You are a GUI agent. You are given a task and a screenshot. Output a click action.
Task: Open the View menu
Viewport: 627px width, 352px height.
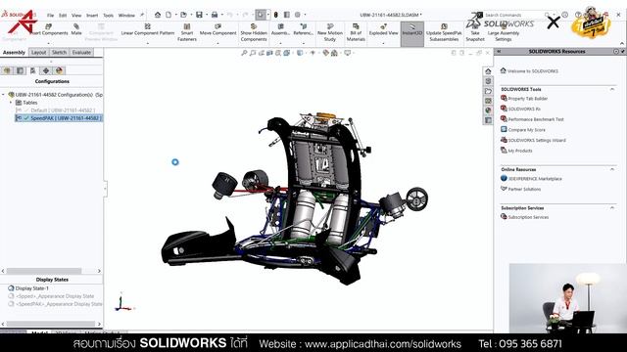[76, 16]
